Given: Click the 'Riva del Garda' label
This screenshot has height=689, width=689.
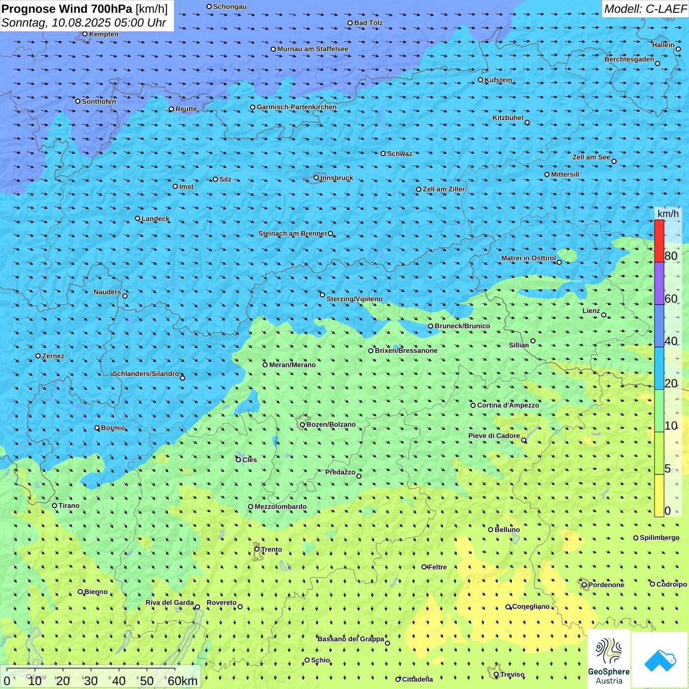Looking at the screenshot, I should 170,602.
